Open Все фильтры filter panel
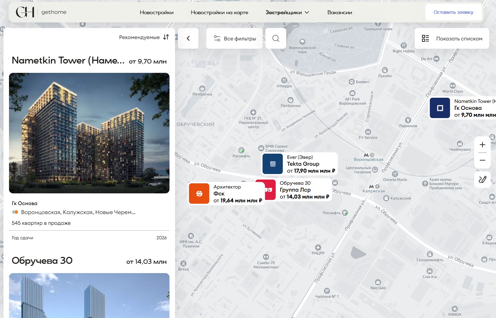 [x=235, y=38]
